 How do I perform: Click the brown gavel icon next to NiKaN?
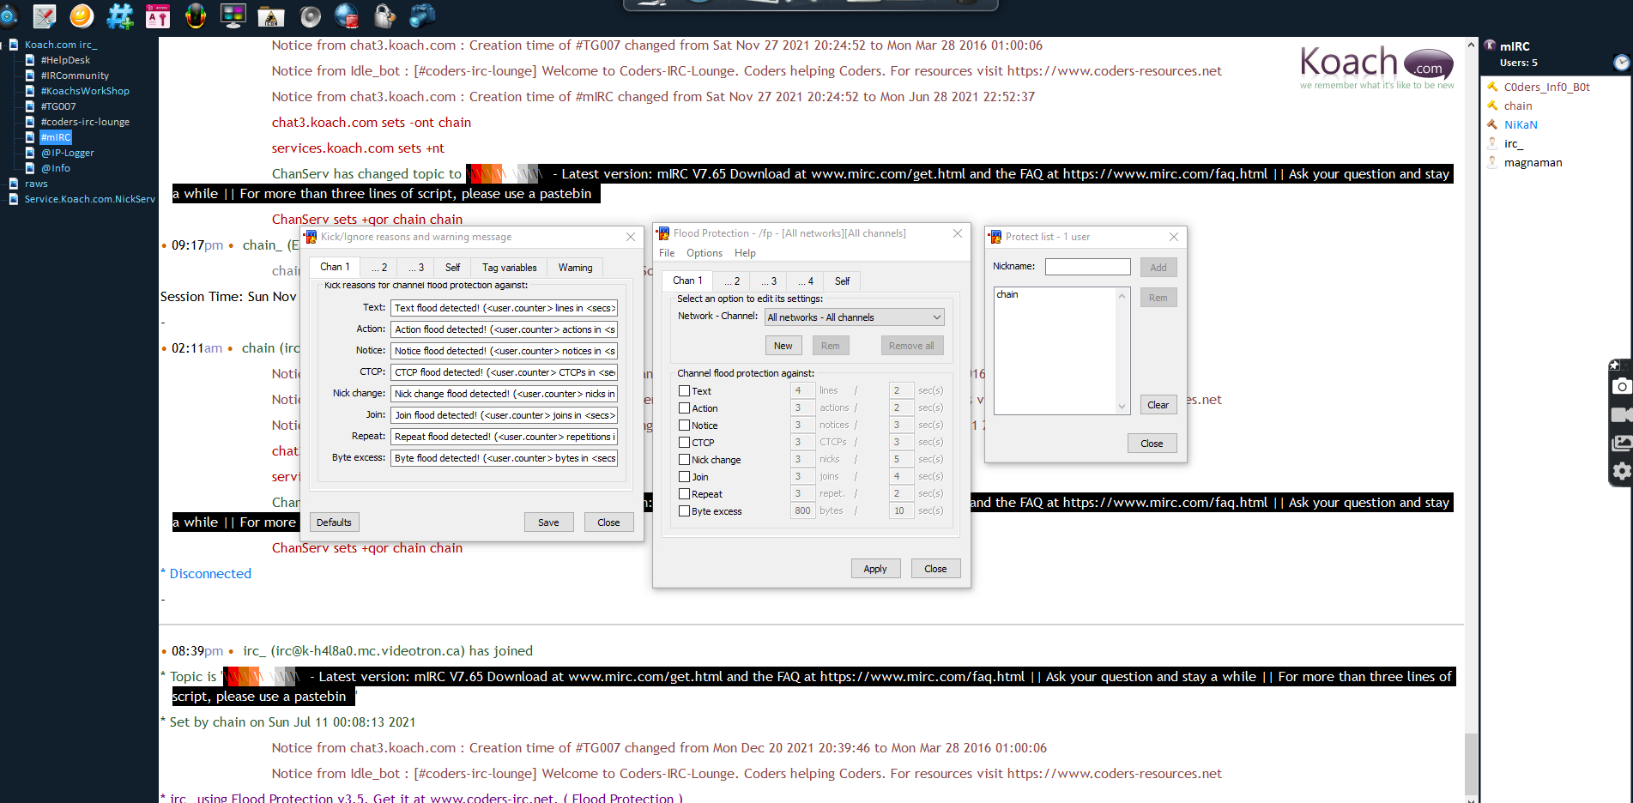pos(1492,124)
